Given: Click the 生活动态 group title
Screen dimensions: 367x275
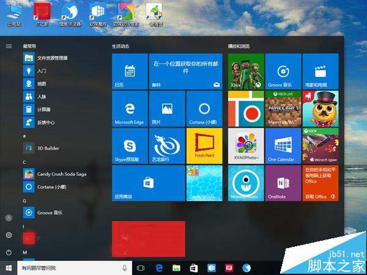Looking at the screenshot, I should pos(120,46).
